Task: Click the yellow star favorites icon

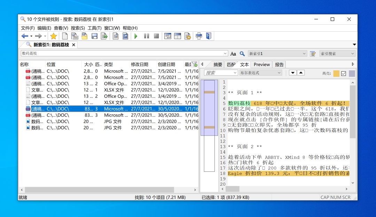Action: coord(54,36)
